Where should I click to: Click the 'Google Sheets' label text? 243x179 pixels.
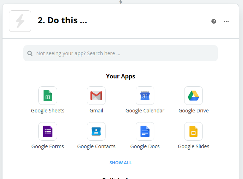[48, 111]
